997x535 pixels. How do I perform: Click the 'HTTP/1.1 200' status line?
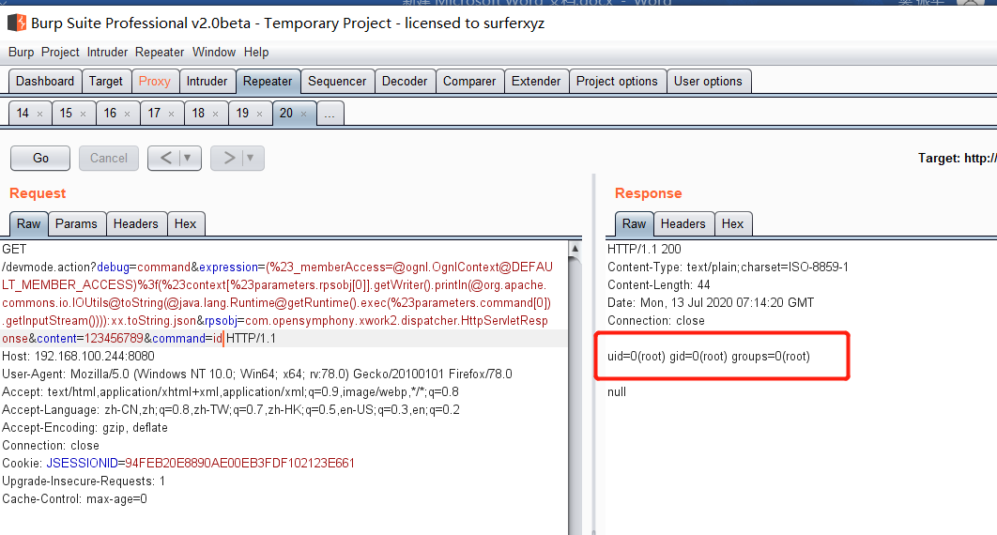(644, 250)
